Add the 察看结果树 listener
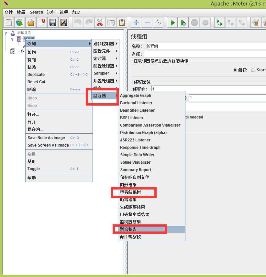This screenshot has width=266, height=277. pyautogui.click(x=151, y=192)
